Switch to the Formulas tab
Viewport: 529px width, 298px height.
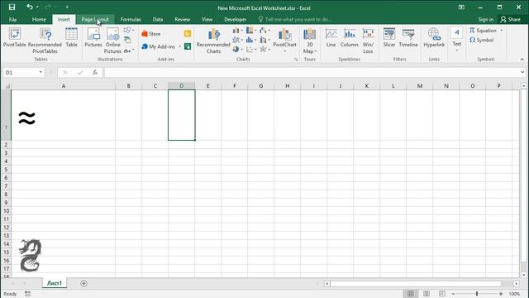pos(131,20)
